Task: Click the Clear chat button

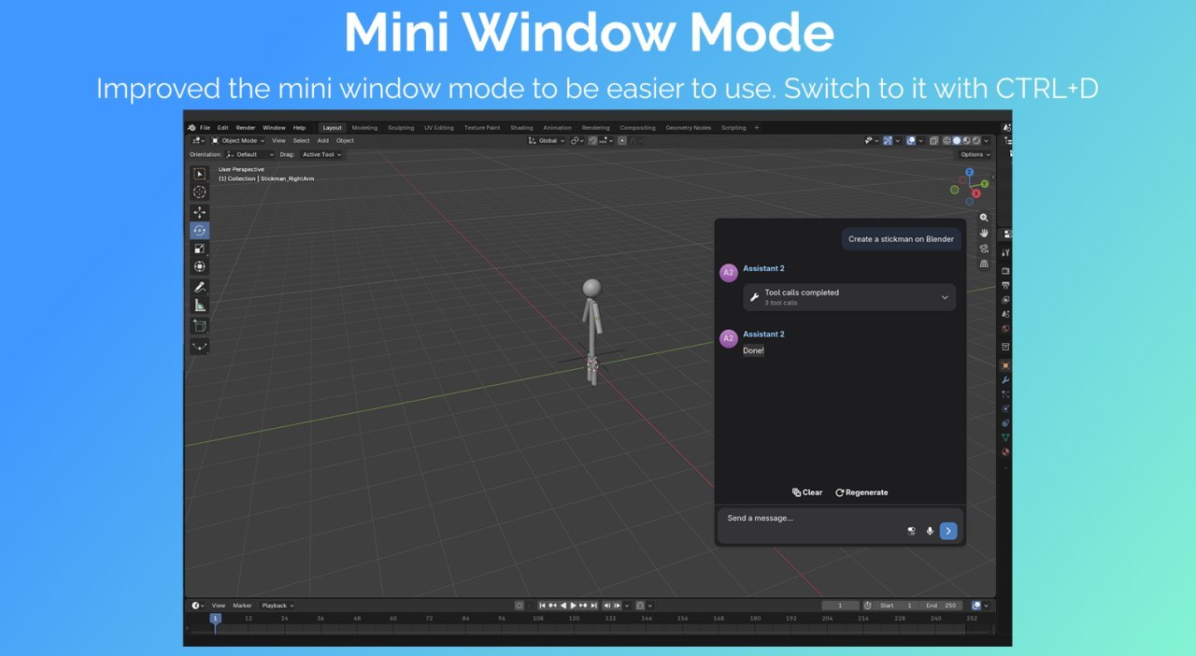Action: pos(807,492)
